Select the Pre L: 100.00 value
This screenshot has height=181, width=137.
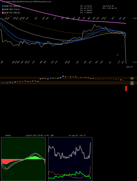(x=86, y=10)
